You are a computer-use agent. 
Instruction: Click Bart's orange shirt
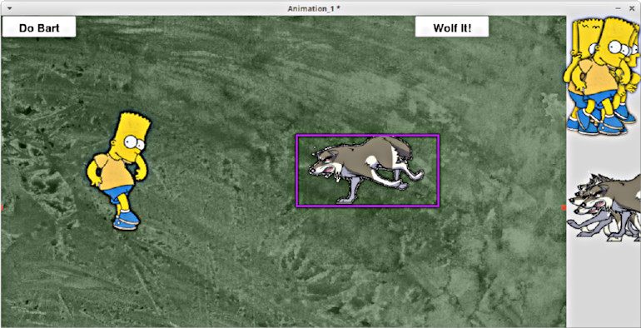tap(115, 171)
